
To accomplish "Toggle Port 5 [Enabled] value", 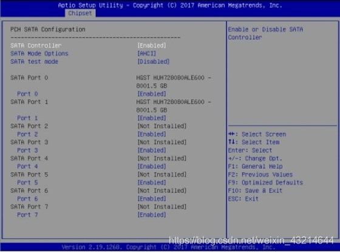I will click(152, 183).
